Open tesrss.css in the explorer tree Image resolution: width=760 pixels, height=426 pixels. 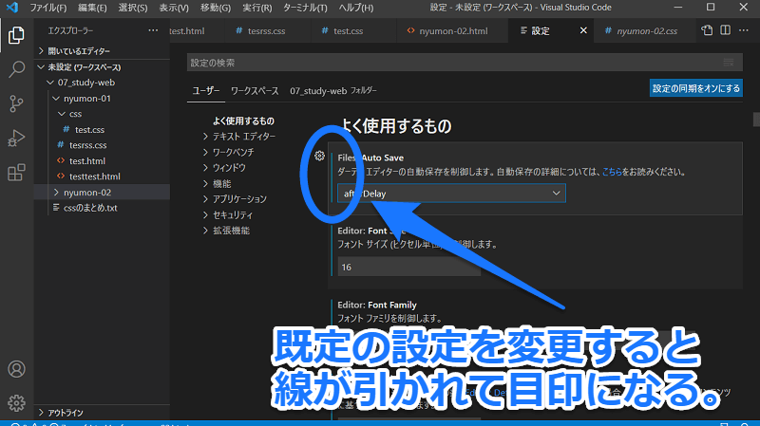[x=87, y=145]
